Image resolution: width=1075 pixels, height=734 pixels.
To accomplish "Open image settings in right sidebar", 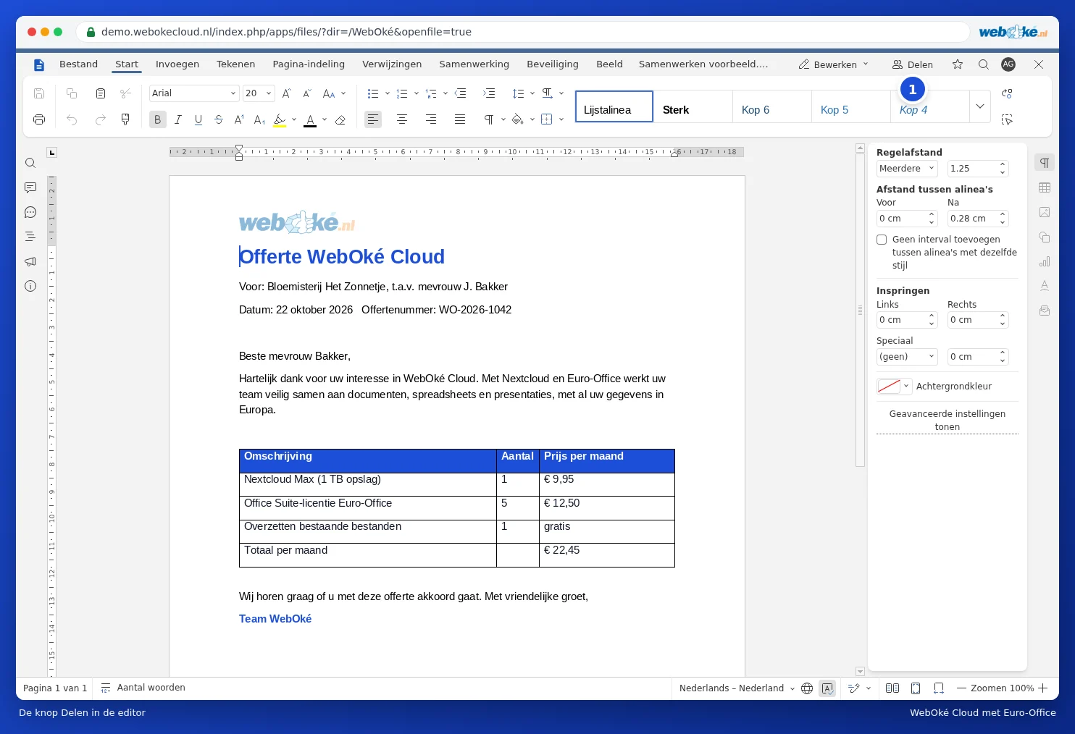I will coord(1044,212).
